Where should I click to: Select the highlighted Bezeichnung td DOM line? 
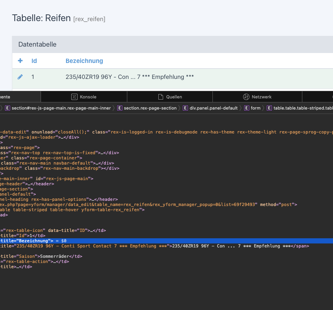click(x=166, y=241)
